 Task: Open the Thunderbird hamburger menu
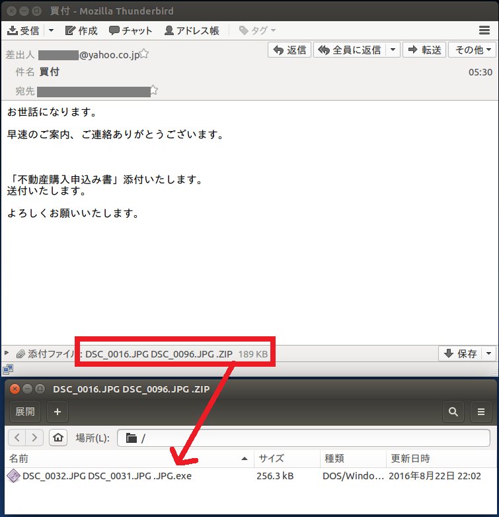(484, 30)
